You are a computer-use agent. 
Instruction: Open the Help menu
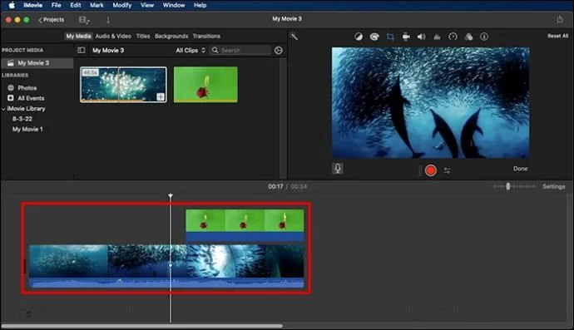point(200,5)
